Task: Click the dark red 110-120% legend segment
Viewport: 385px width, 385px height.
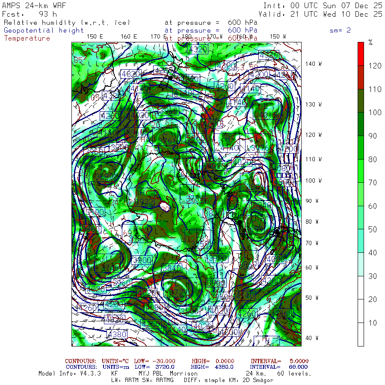Action: (361, 77)
